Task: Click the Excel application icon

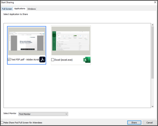Action: [x=87, y=60]
